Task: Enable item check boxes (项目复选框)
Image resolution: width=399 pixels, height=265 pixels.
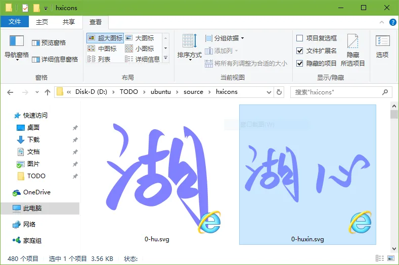Action: 317,38
